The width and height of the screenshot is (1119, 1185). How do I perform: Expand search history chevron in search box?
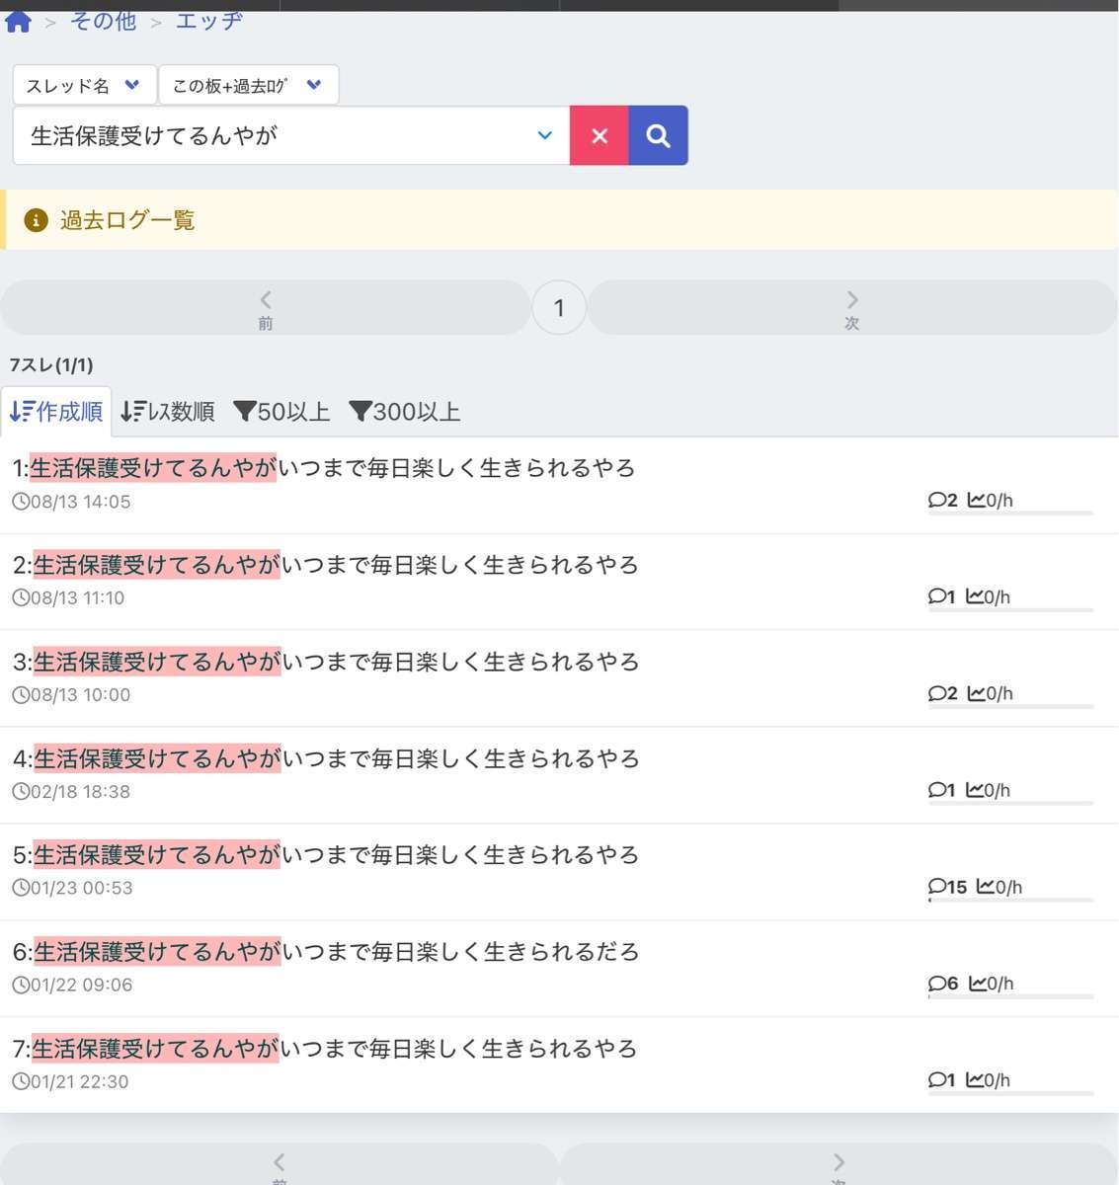tap(544, 135)
